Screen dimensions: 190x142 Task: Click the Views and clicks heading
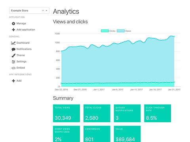[70, 22]
